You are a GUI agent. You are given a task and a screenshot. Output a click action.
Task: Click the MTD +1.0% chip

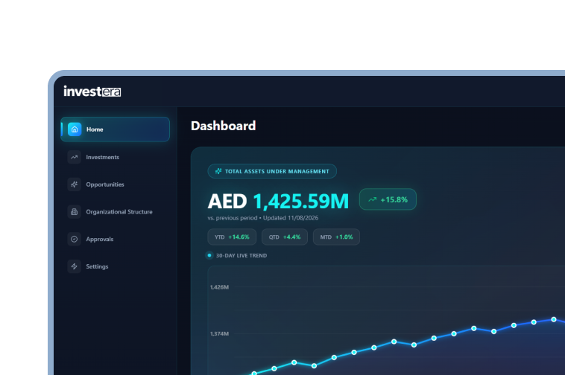(x=336, y=237)
